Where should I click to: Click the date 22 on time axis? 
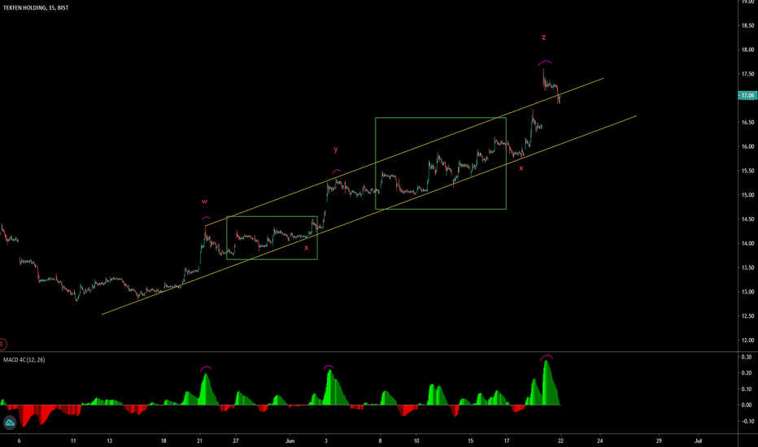click(560, 440)
